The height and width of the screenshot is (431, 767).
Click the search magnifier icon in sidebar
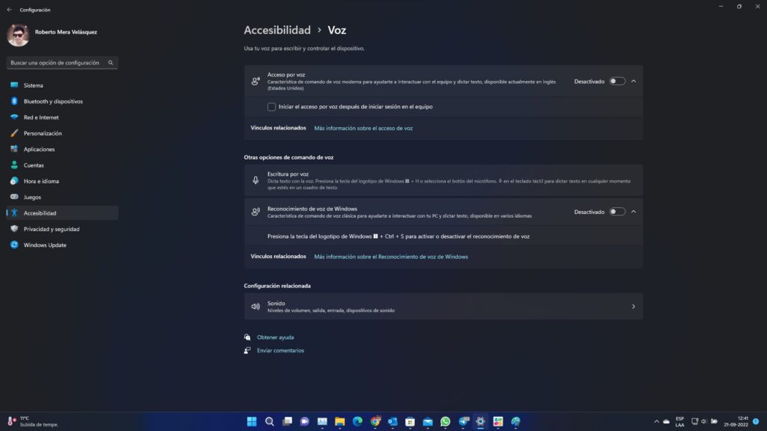(111, 63)
